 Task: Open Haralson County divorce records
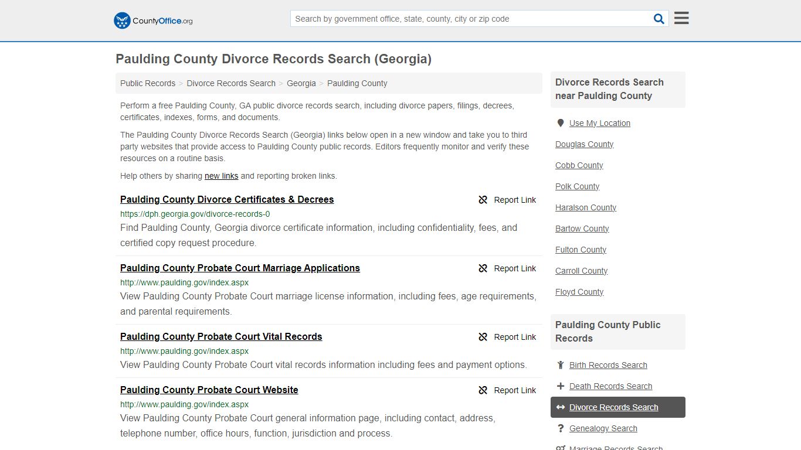[x=586, y=207]
